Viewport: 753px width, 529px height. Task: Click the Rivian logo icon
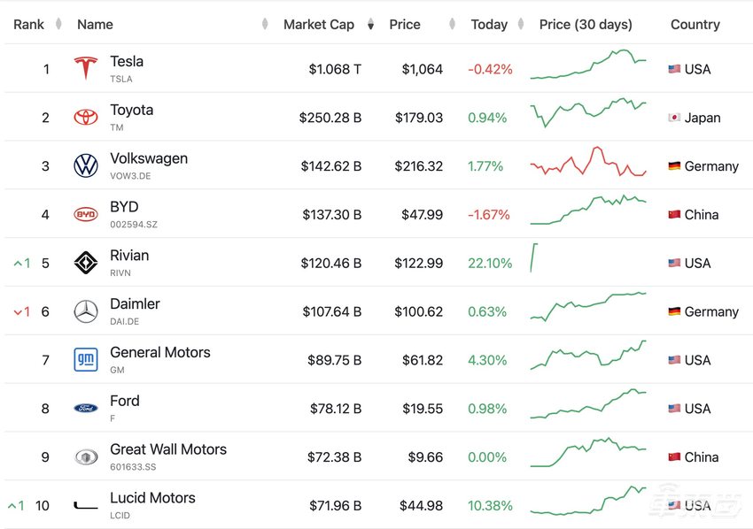click(x=86, y=263)
